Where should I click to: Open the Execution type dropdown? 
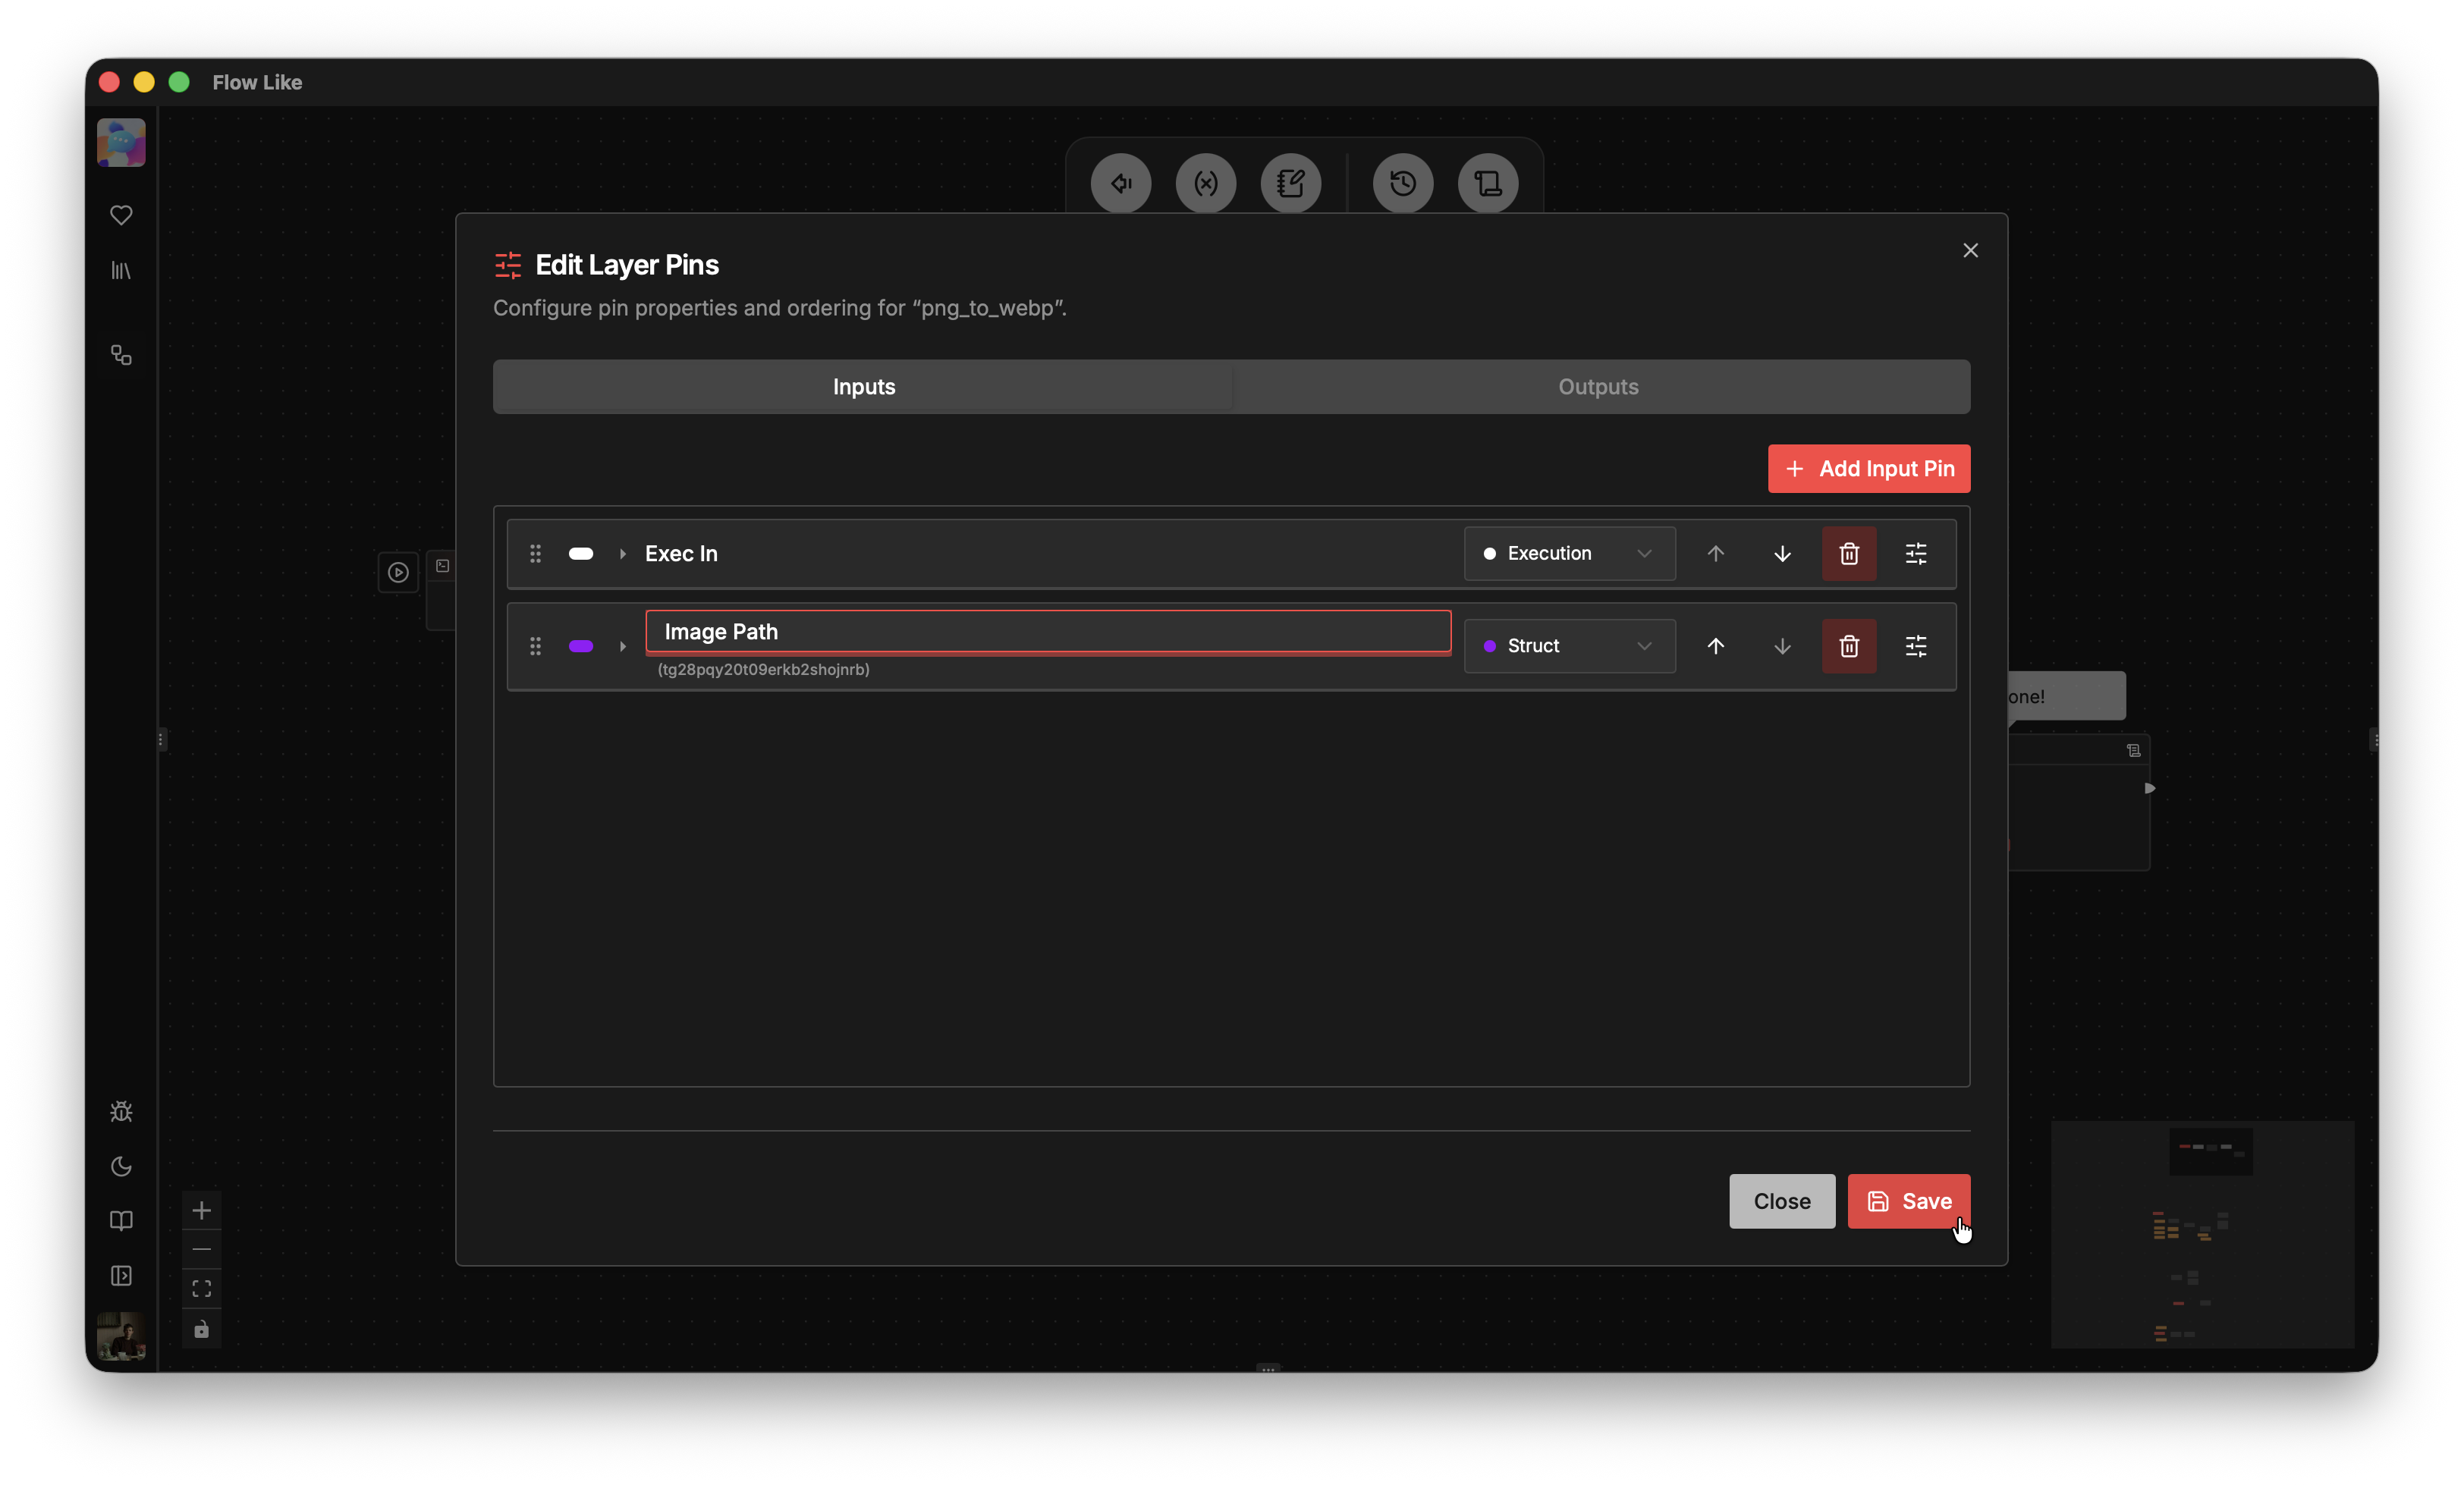(1568, 553)
